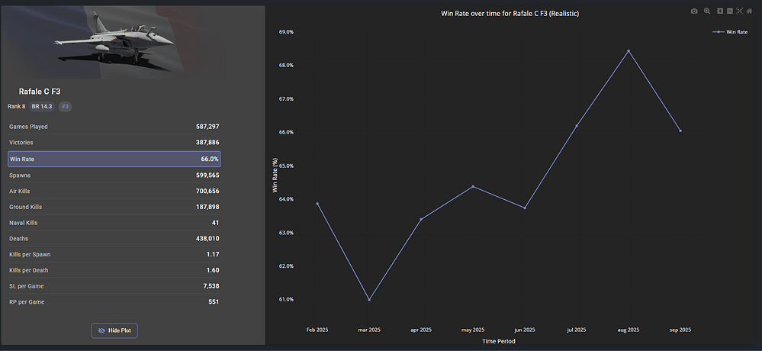Viewport: 762px width, 351px height.
Task: Select the Games Played row
Action: pos(114,127)
